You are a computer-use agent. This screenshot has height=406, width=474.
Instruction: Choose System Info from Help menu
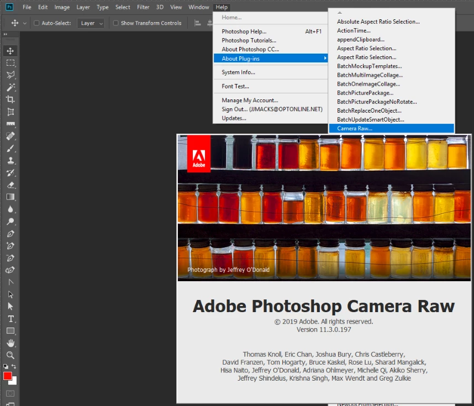tap(238, 72)
